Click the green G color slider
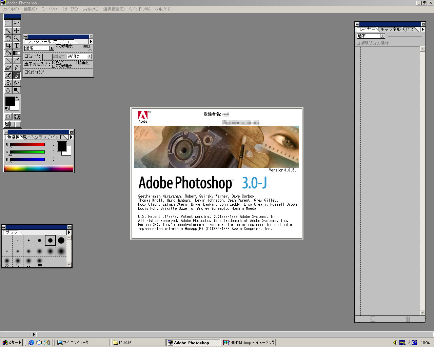Screen dimensions: 434x347 pyautogui.click(x=27, y=152)
